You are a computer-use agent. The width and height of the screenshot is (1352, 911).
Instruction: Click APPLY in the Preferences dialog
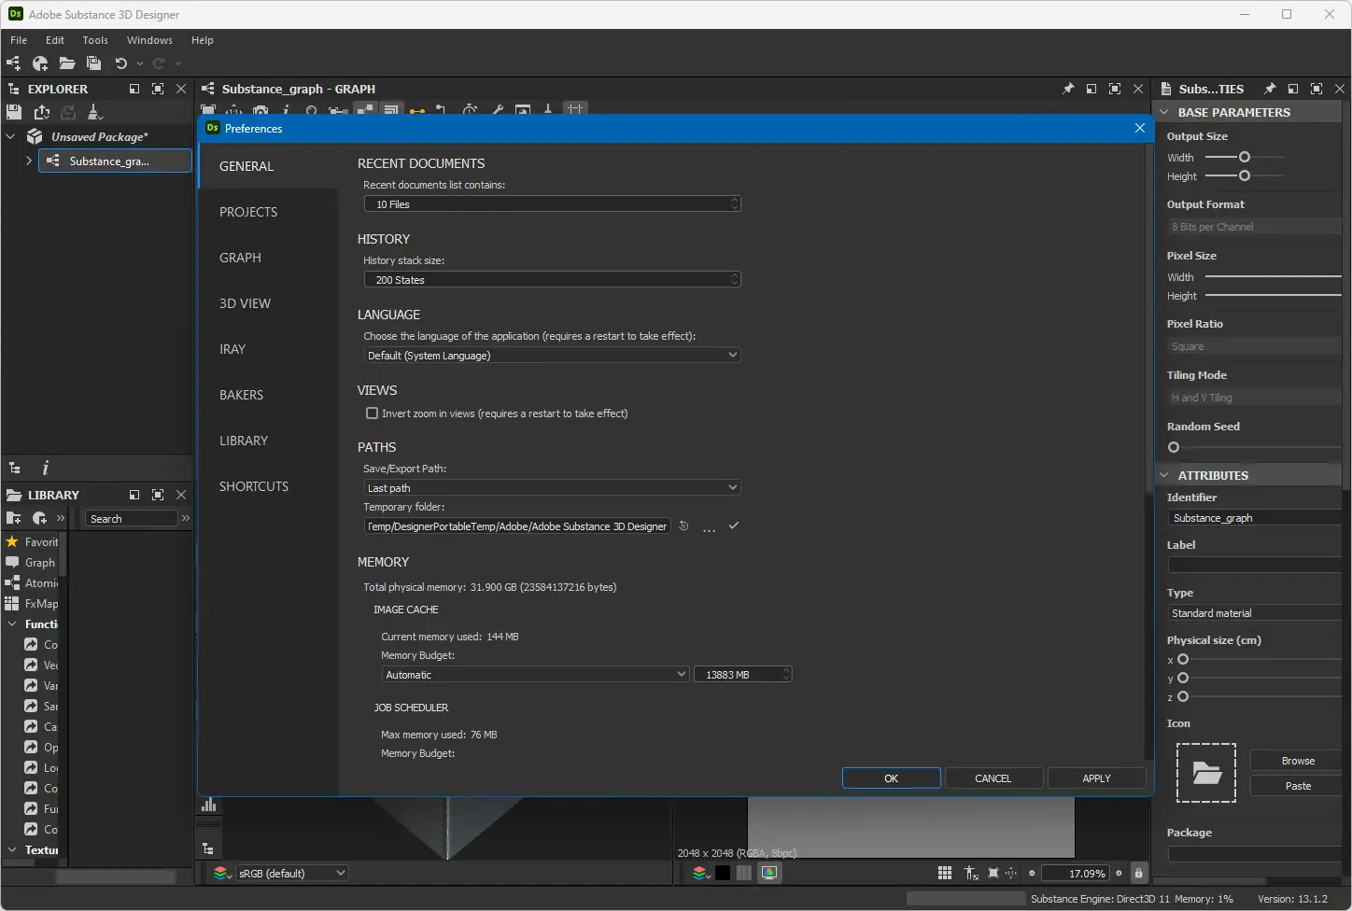click(1097, 778)
